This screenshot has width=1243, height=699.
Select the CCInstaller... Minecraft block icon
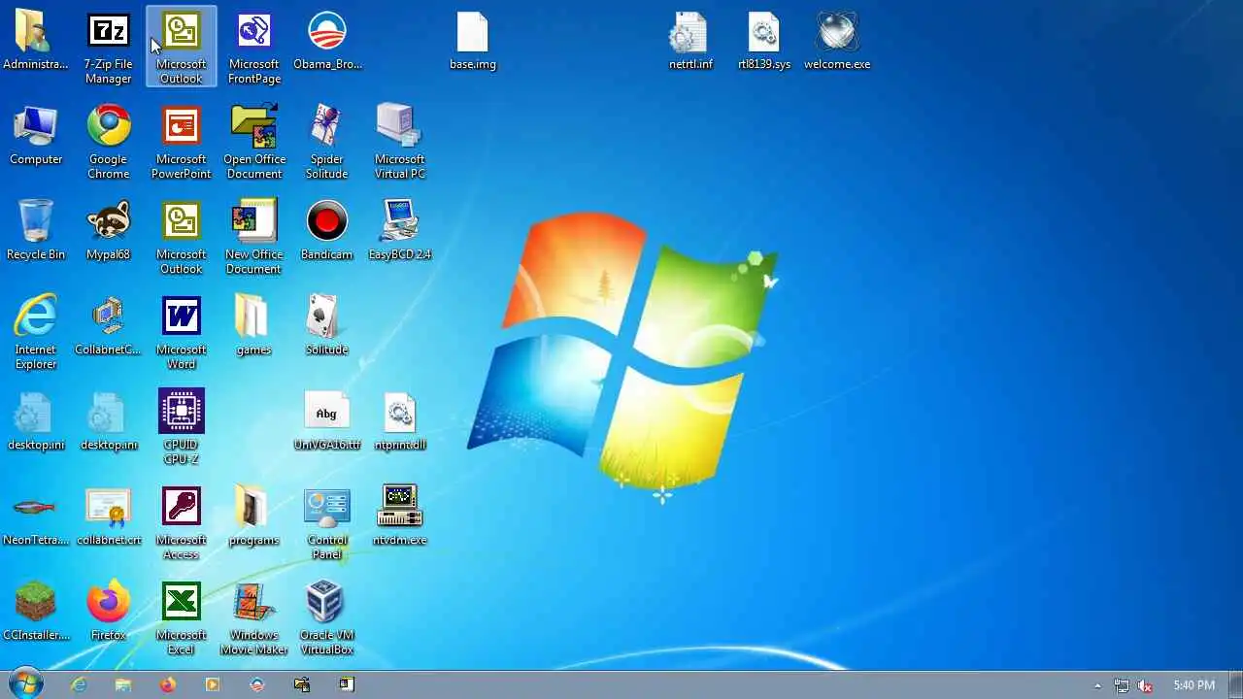tap(36, 612)
